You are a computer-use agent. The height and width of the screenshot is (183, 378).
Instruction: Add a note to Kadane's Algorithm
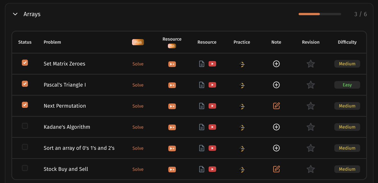click(276, 127)
